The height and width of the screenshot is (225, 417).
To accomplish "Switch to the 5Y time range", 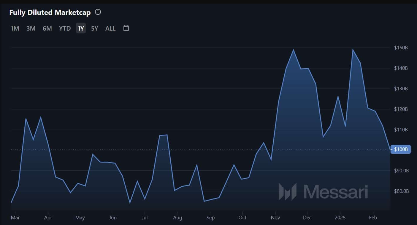I will 94,28.
